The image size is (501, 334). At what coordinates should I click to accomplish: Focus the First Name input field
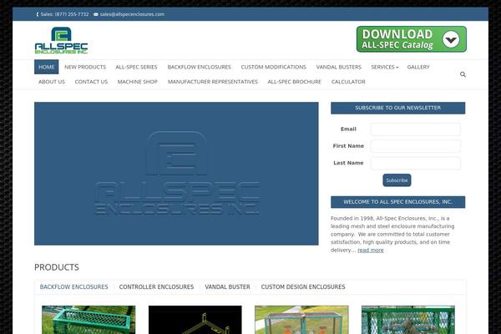coord(415,146)
